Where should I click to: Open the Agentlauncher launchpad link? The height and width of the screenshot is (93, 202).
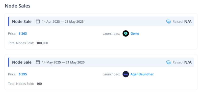click(142, 74)
